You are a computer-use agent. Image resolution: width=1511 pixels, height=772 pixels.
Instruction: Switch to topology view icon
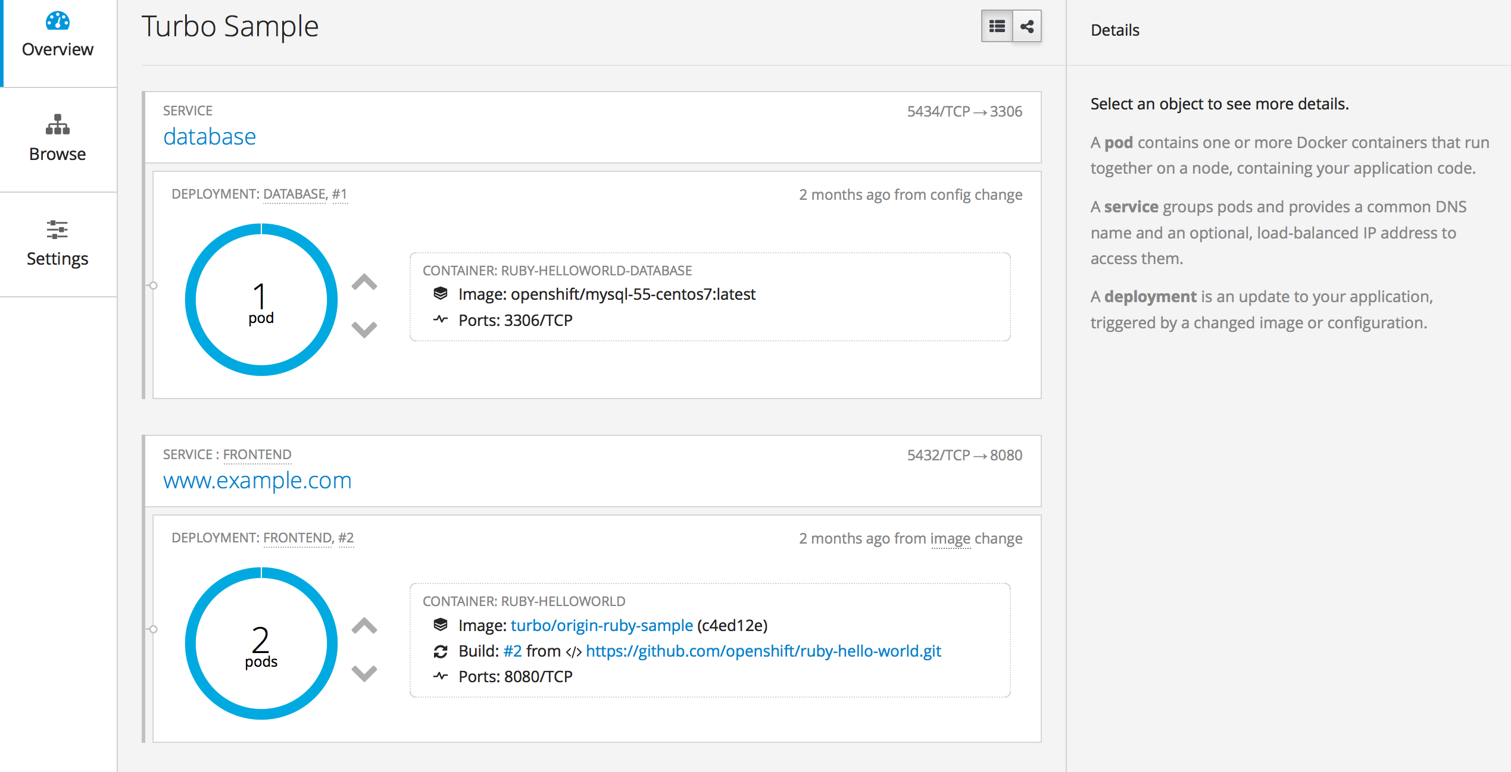(x=1027, y=26)
